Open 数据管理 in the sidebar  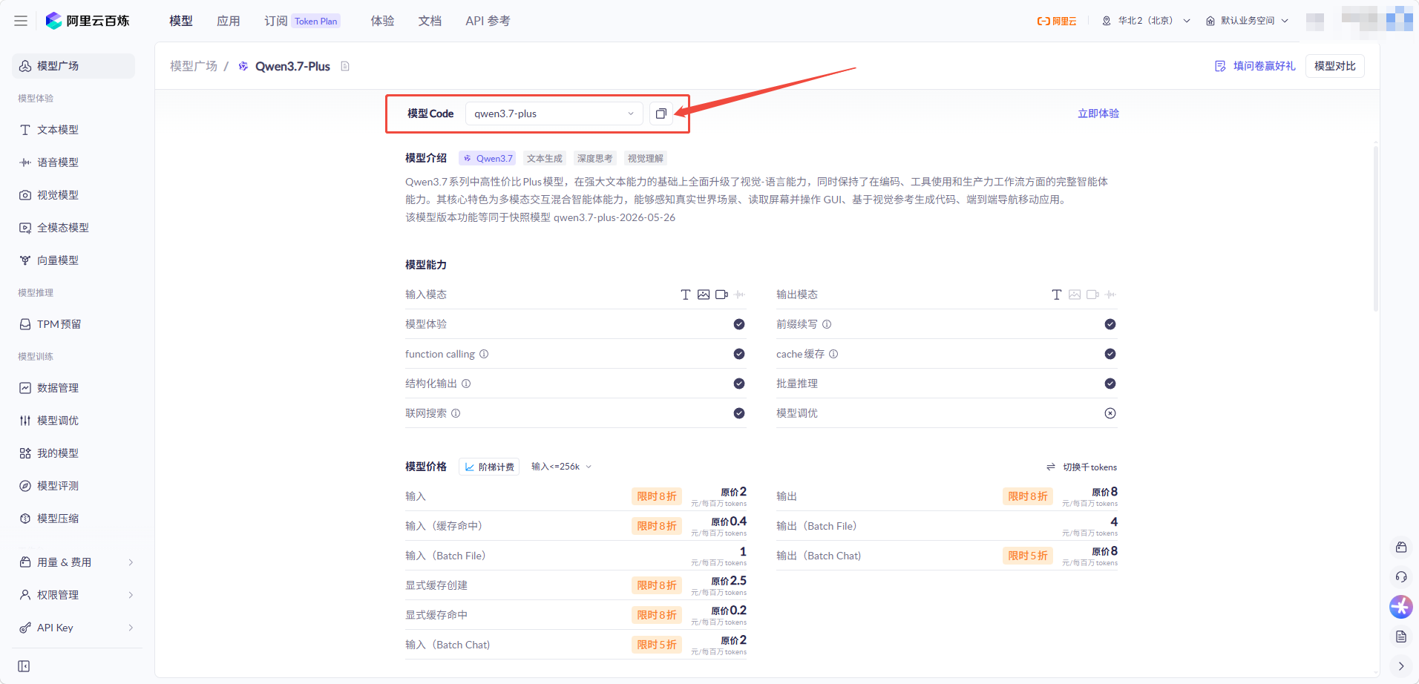tap(74, 388)
